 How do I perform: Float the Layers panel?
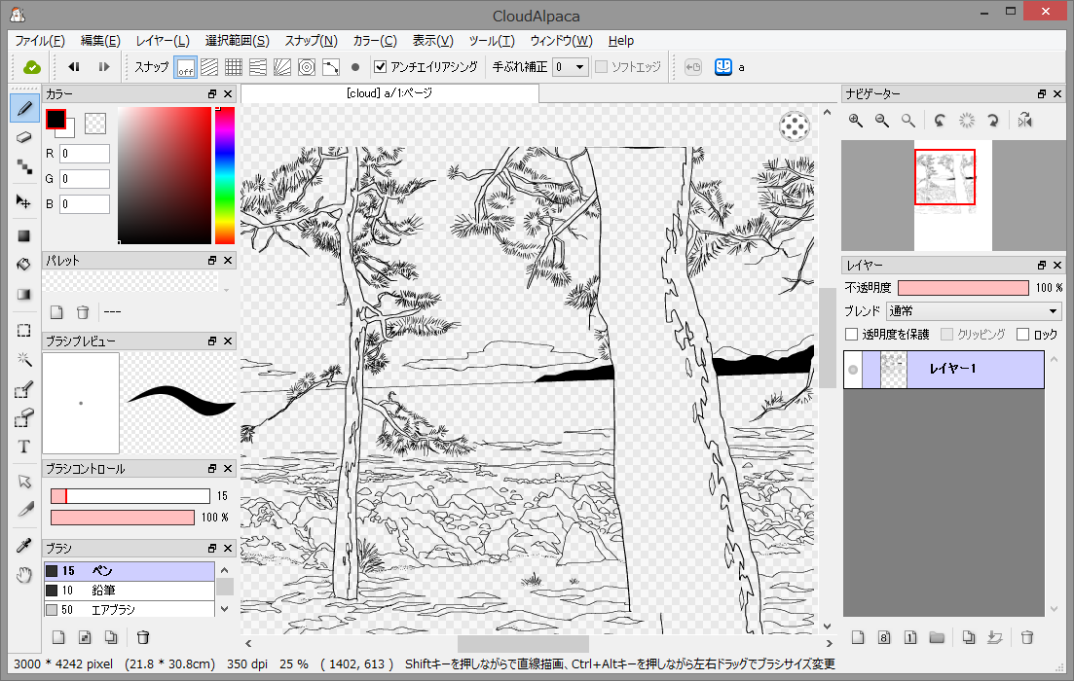point(1042,265)
